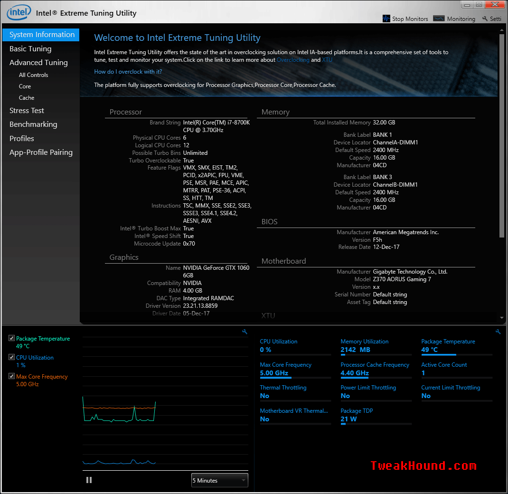This screenshot has height=494, width=508.
Task: Follow the Overclocking link
Action: tap(293, 60)
